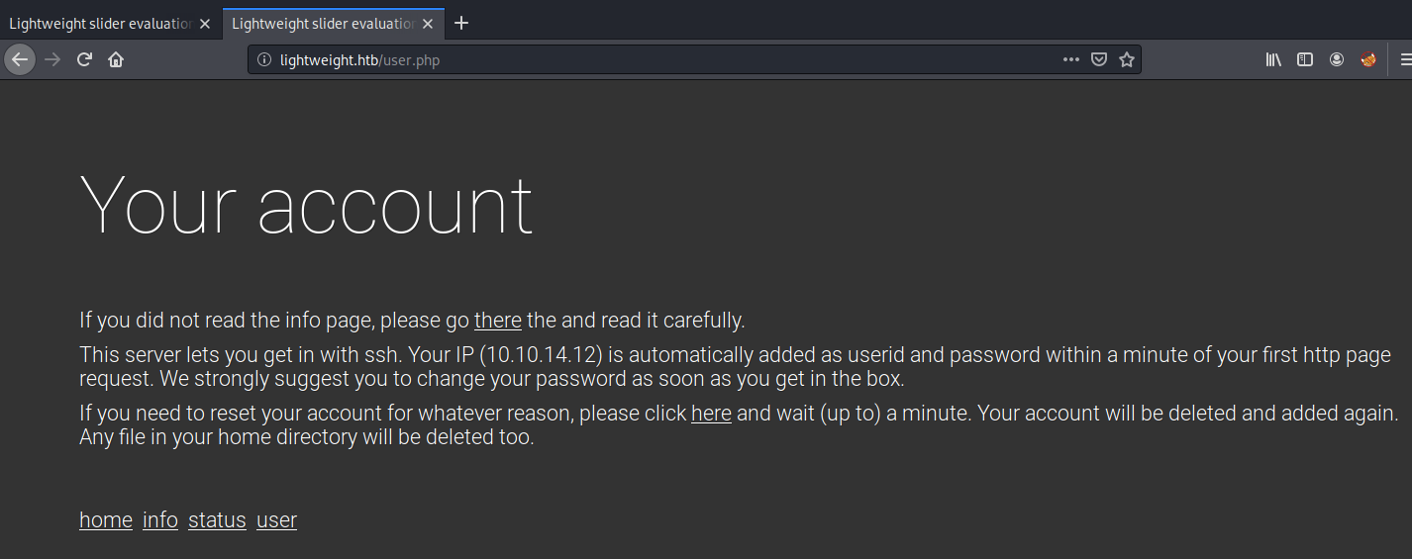Show site information for lightweight.htb
This screenshot has width=1412, height=559.
[263, 59]
